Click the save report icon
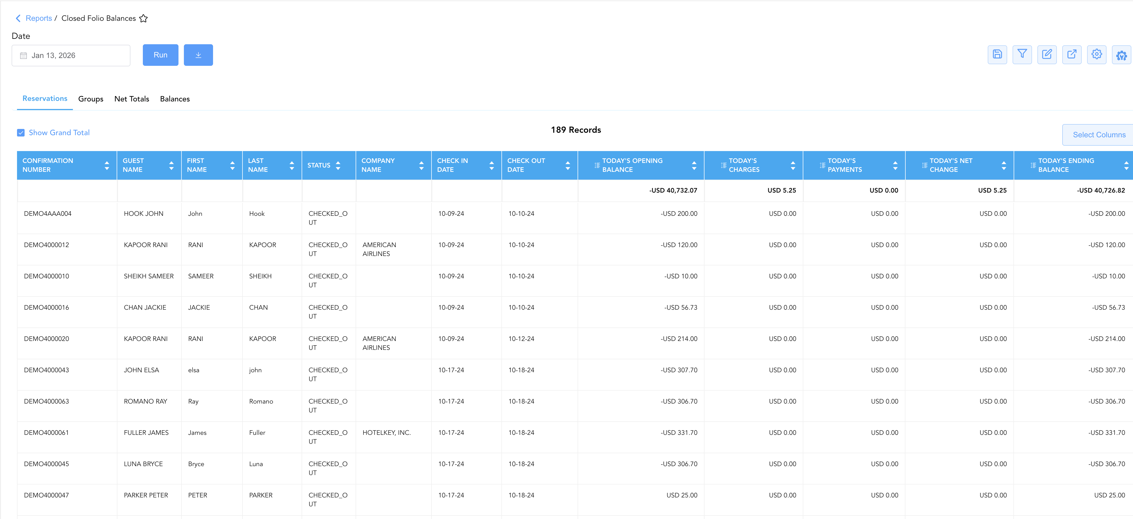Image resolution: width=1133 pixels, height=519 pixels. click(997, 54)
